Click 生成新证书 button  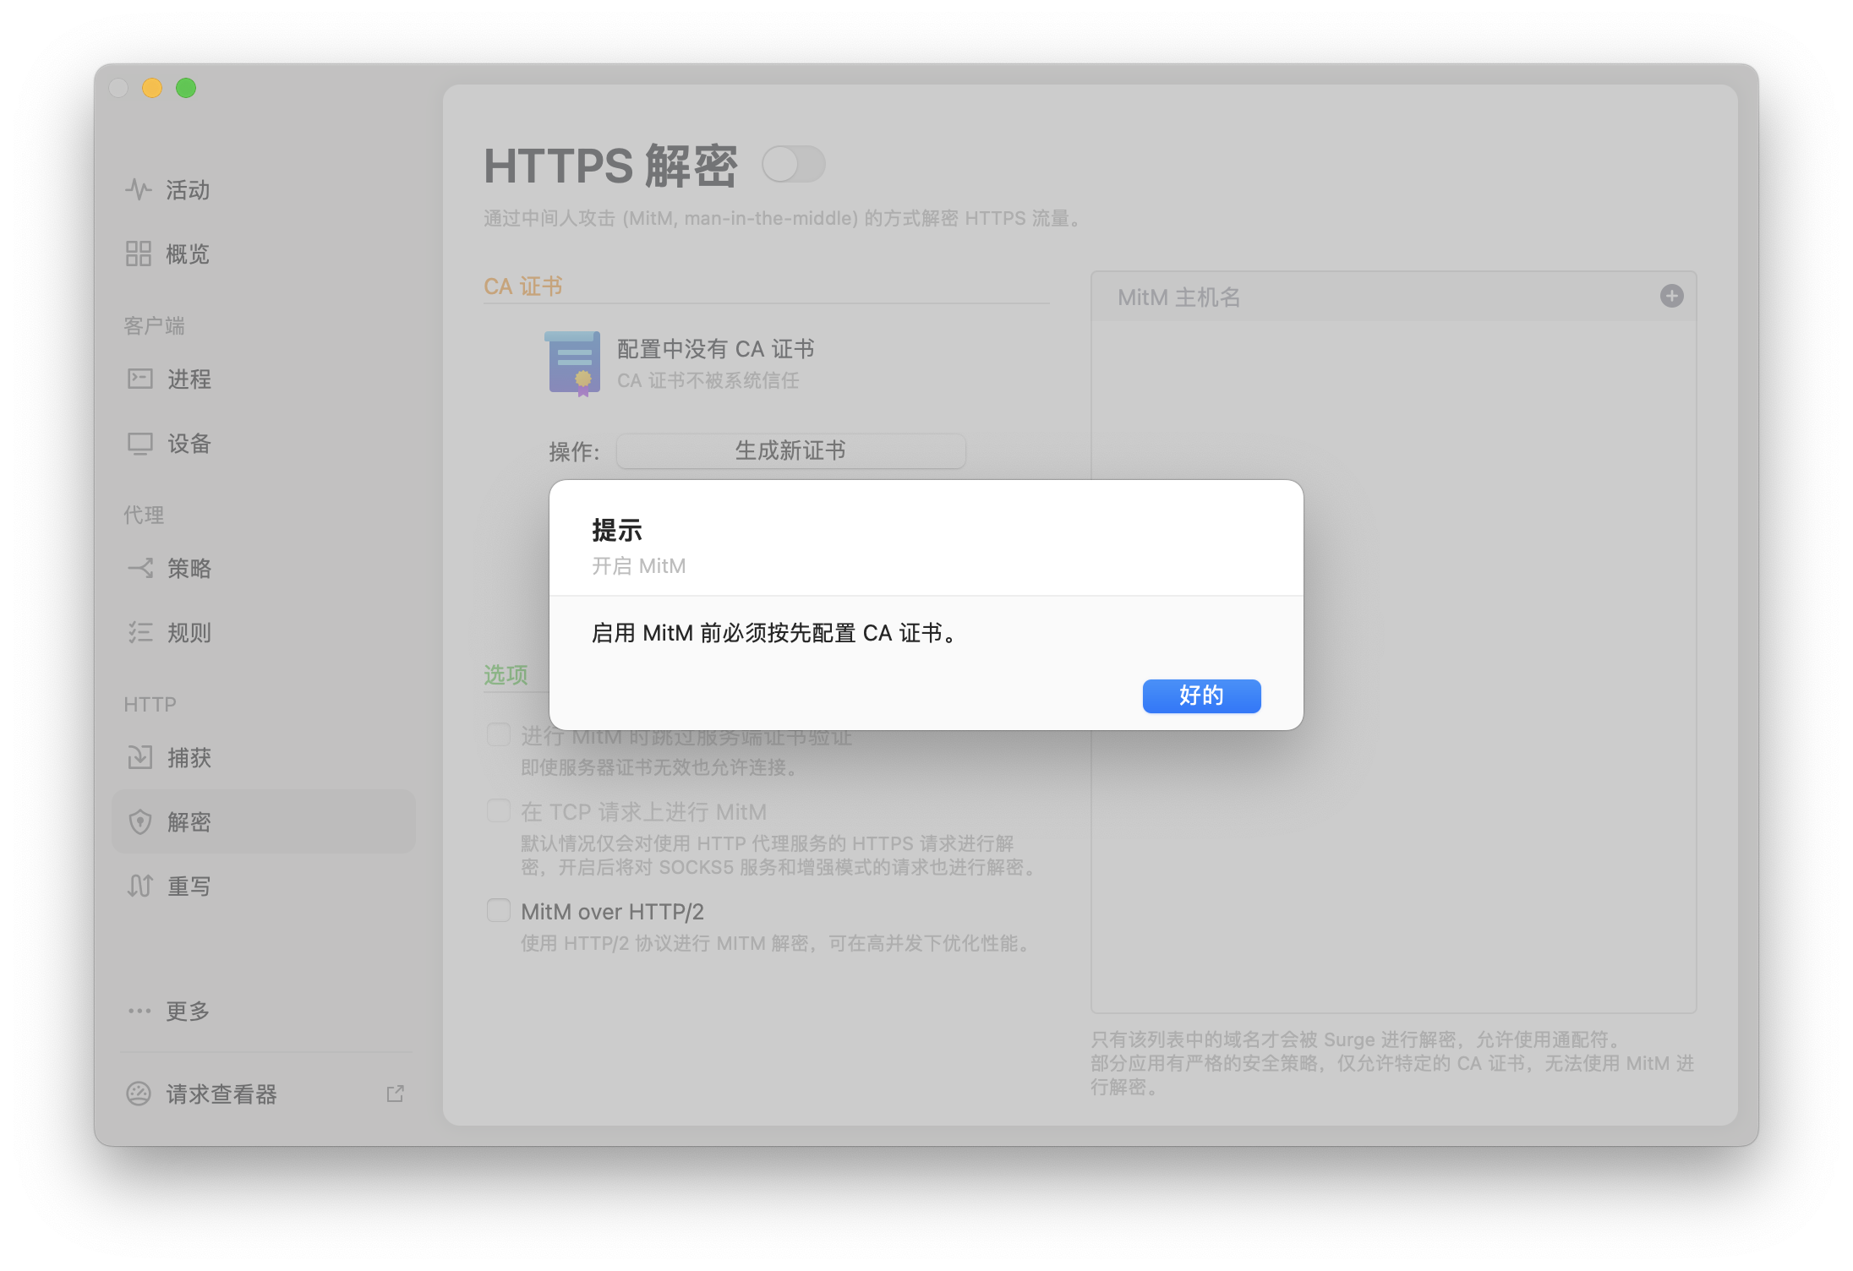[x=790, y=450]
